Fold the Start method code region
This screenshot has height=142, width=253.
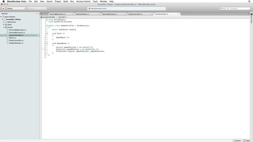click(x=47, y=34)
